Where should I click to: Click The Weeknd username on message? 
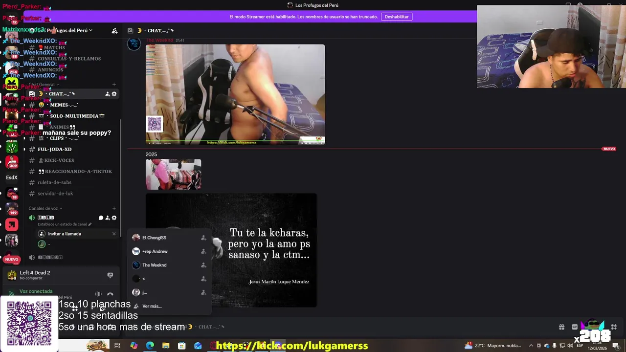pyautogui.click(x=159, y=41)
